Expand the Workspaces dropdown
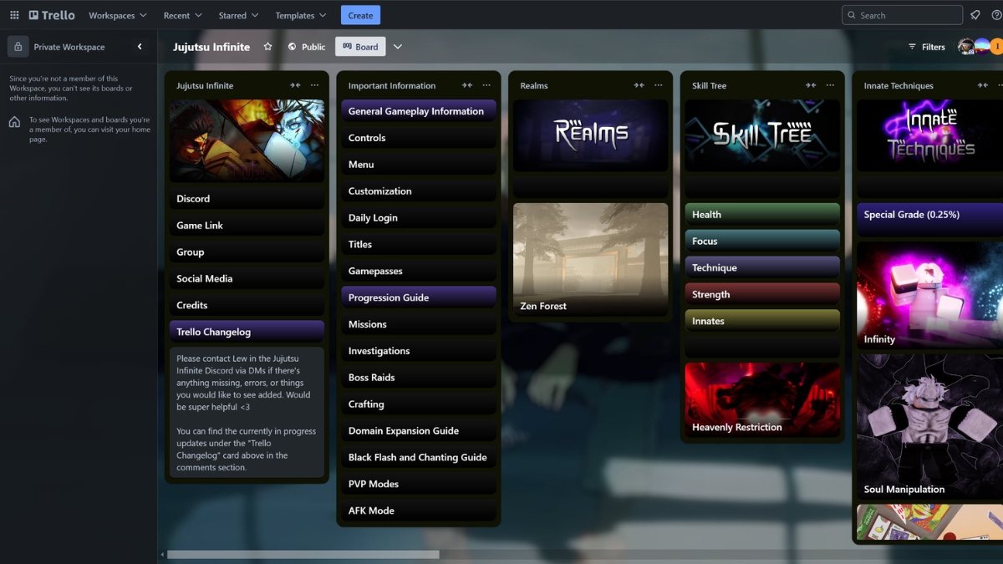This screenshot has width=1003, height=564. tap(117, 15)
